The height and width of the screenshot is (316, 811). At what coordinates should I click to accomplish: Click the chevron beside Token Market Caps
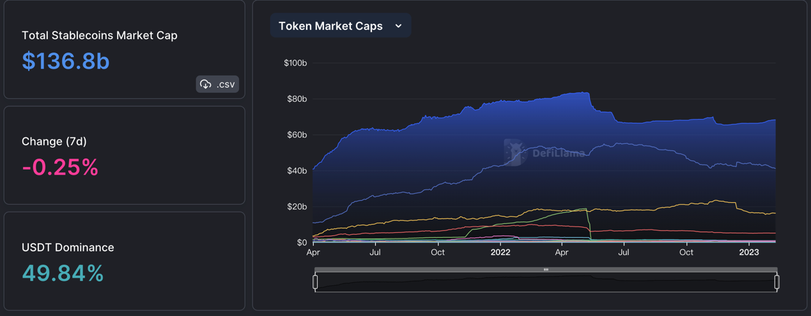399,26
